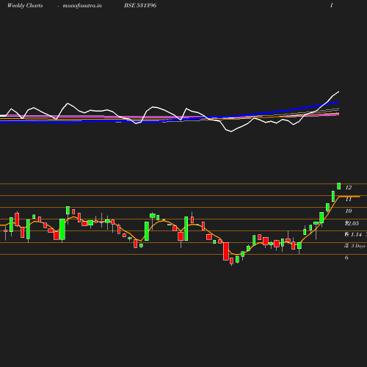Image resolution: width=367 pixels, height=367 pixels.
Task: Click the price axis label '6'
Action: 346,258
